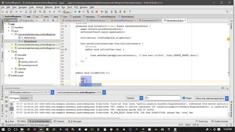Screen dimensions: 235x132
Task: Click the Android Monitor settings gear icon
Action: click(x=223, y=88)
